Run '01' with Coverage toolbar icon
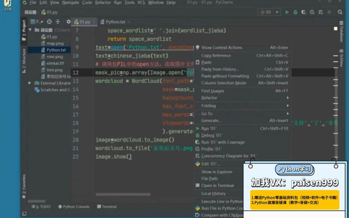This screenshot has width=349, height=218. [x=303, y=12]
